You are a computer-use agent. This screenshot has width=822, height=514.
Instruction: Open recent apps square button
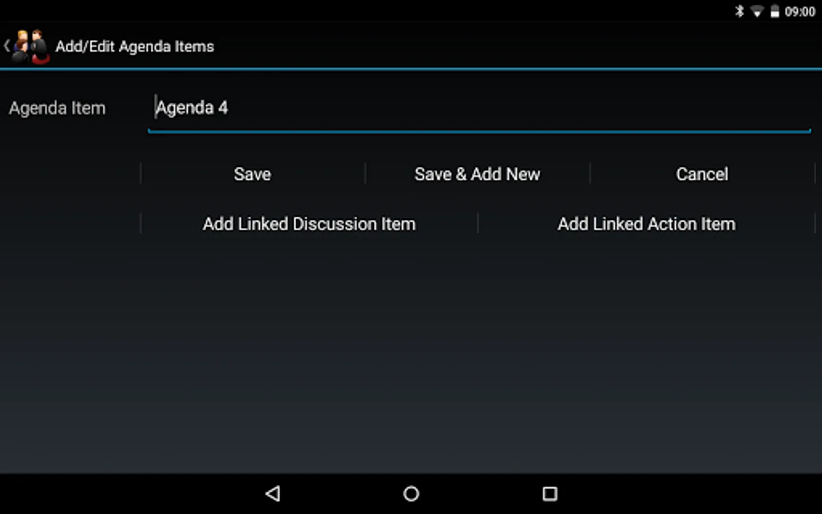click(550, 493)
